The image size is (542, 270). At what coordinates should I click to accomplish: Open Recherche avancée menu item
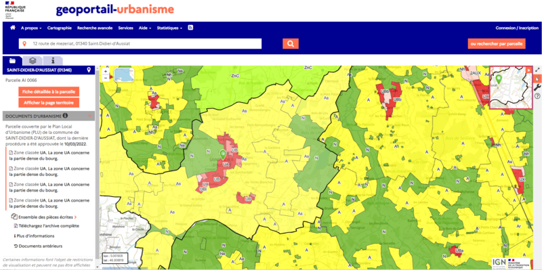95,28
